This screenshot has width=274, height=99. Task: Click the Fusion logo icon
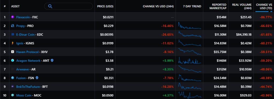point(13,78)
